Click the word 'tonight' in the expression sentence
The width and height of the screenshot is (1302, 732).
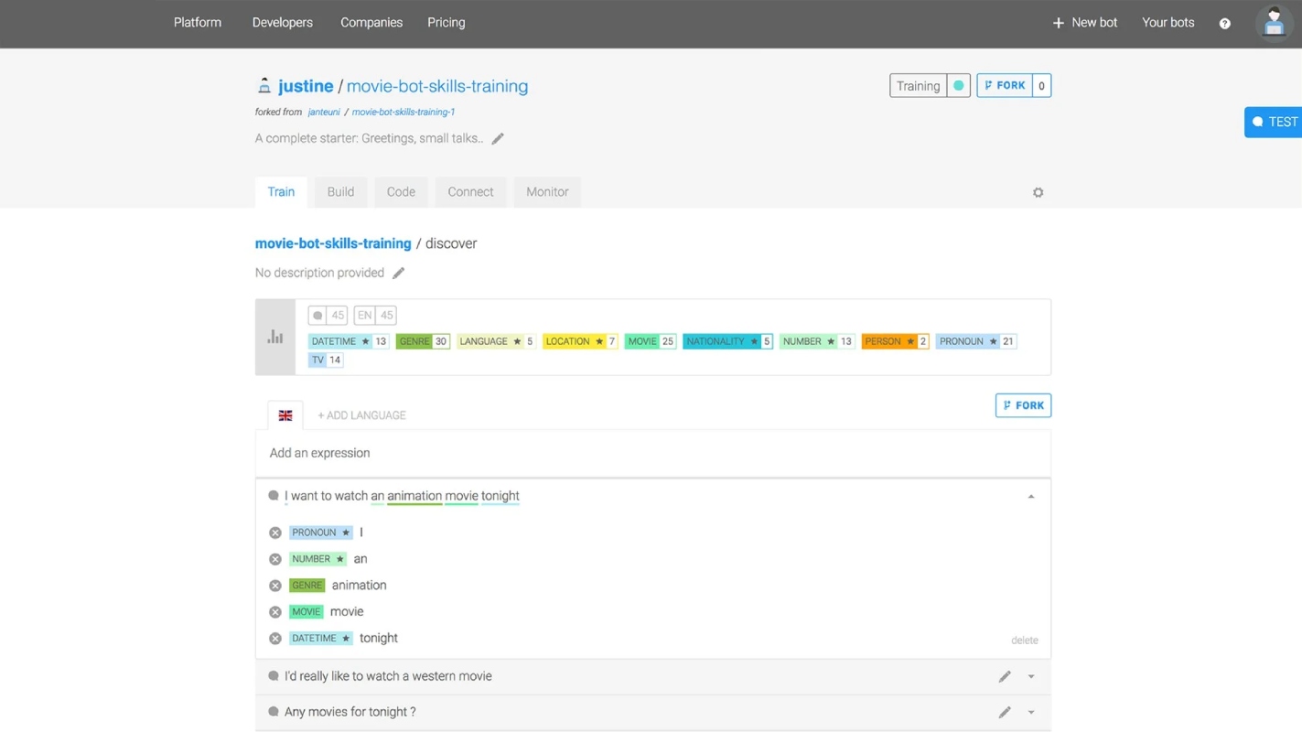coord(500,496)
